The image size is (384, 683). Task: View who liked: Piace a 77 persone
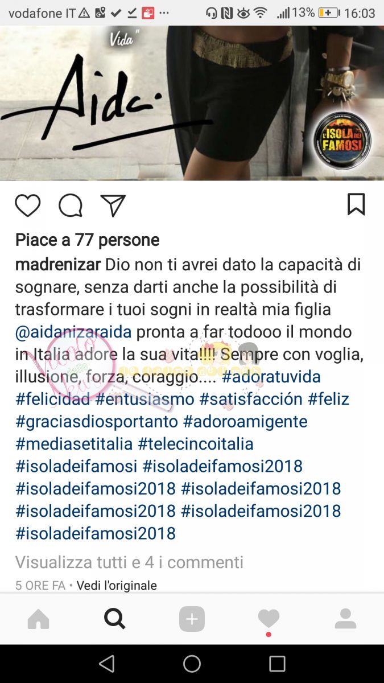pyautogui.click(x=87, y=240)
